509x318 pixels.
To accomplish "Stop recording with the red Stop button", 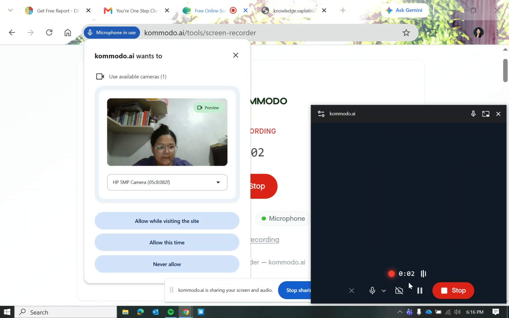I will 453,291.
